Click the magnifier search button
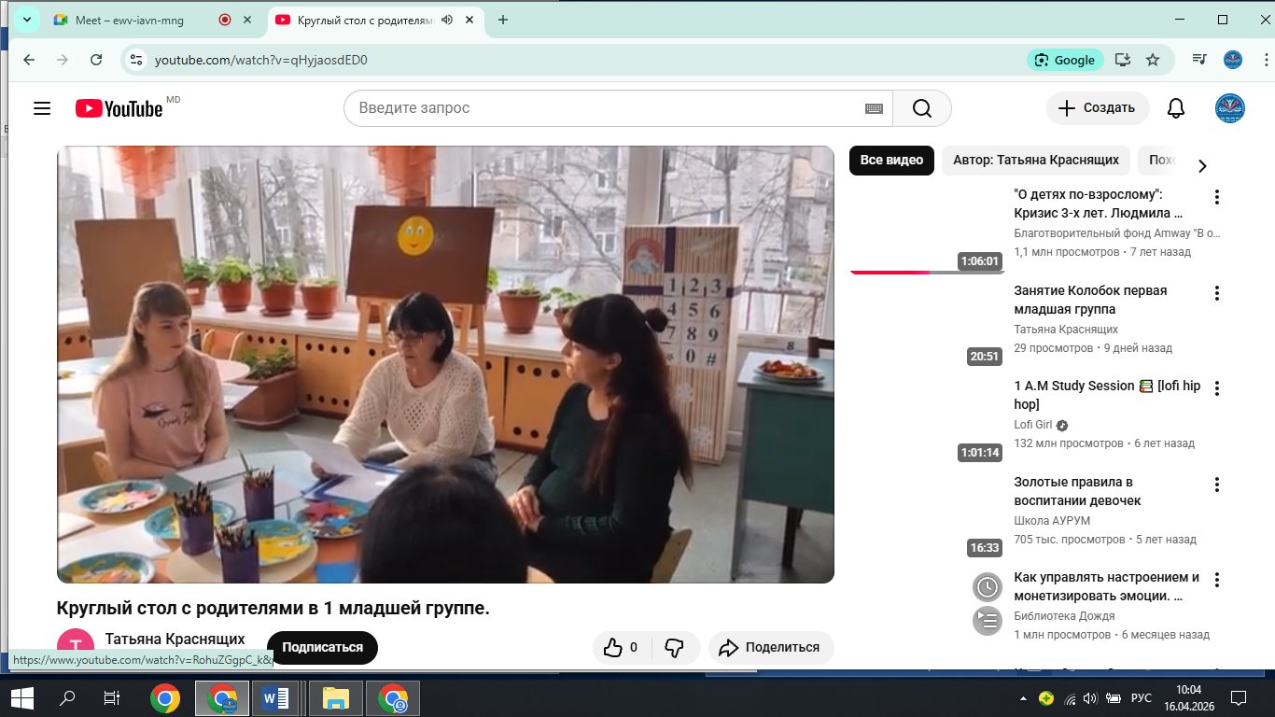Image resolution: width=1275 pixels, height=717 pixels. click(x=921, y=108)
